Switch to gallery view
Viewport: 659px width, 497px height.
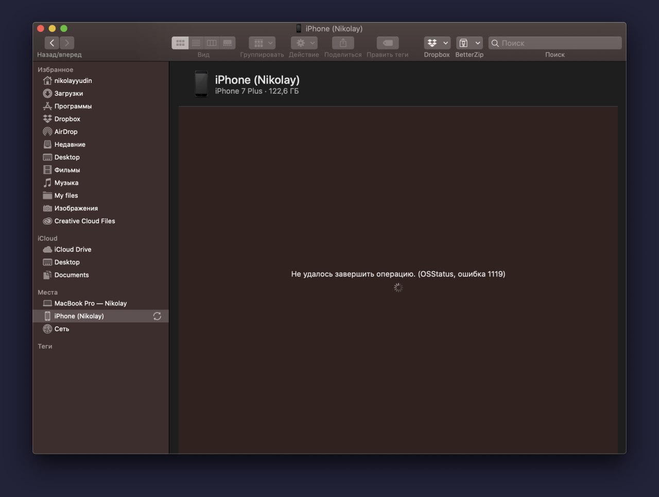pyautogui.click(x=228, y=43)
